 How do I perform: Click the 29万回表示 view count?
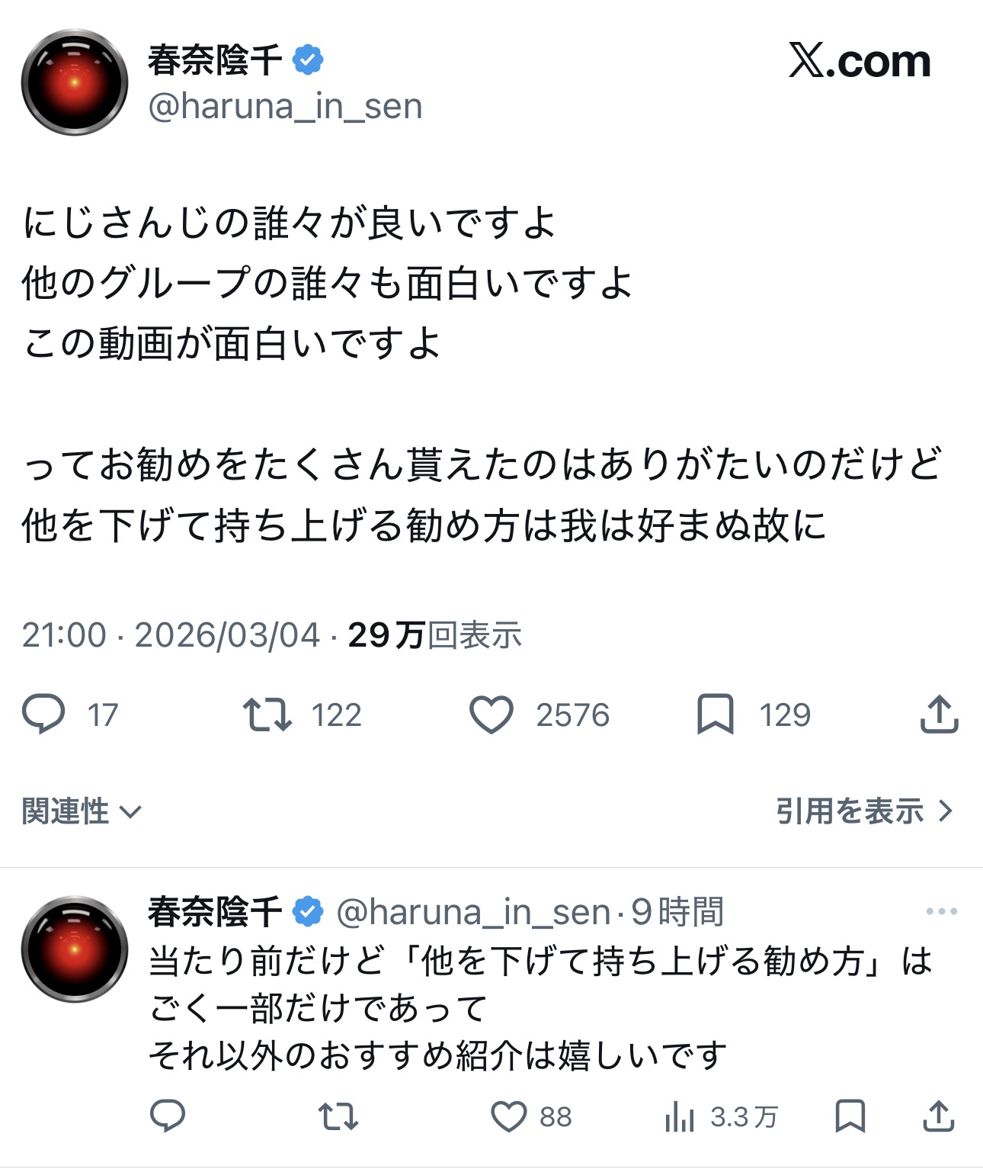point(435,634)
